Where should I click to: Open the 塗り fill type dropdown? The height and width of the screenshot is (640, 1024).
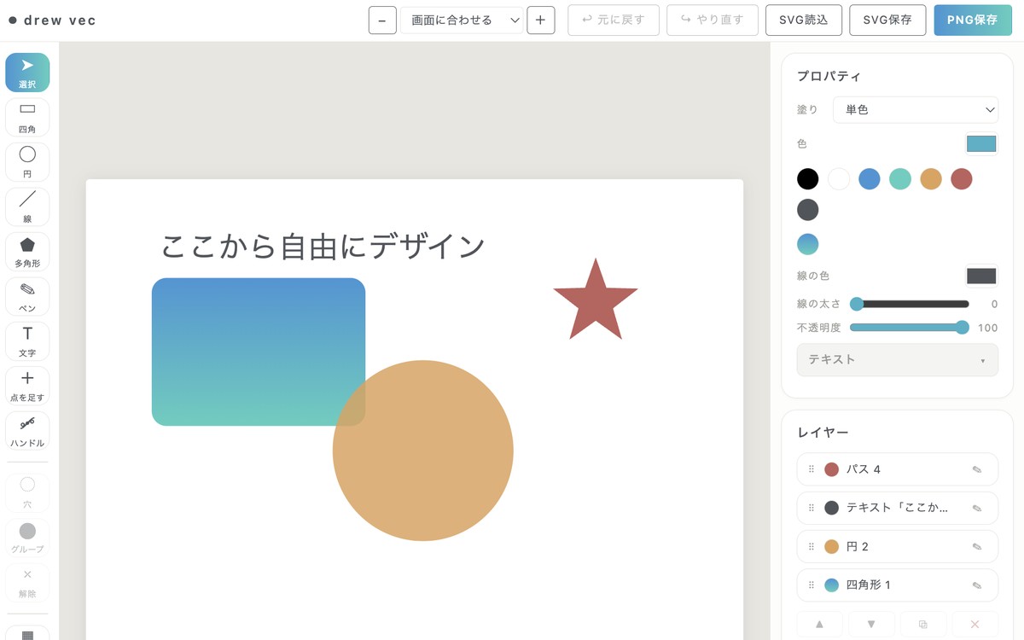(916, 110)
